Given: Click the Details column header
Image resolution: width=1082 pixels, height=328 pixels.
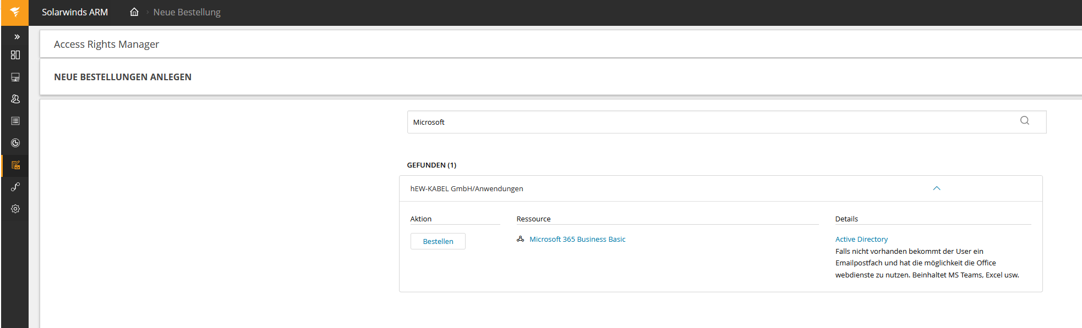Looking at the screenshot, I should point(846,219).
